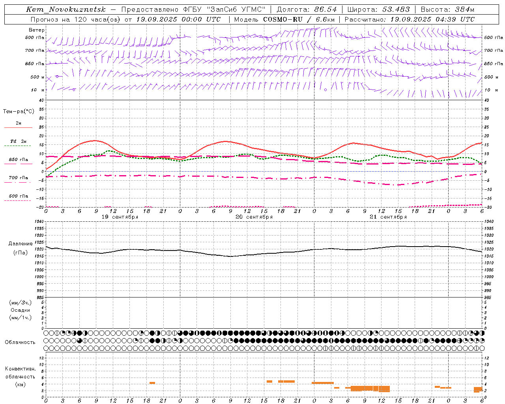Click the Долгота: 86.54 header field

[307, 9]
